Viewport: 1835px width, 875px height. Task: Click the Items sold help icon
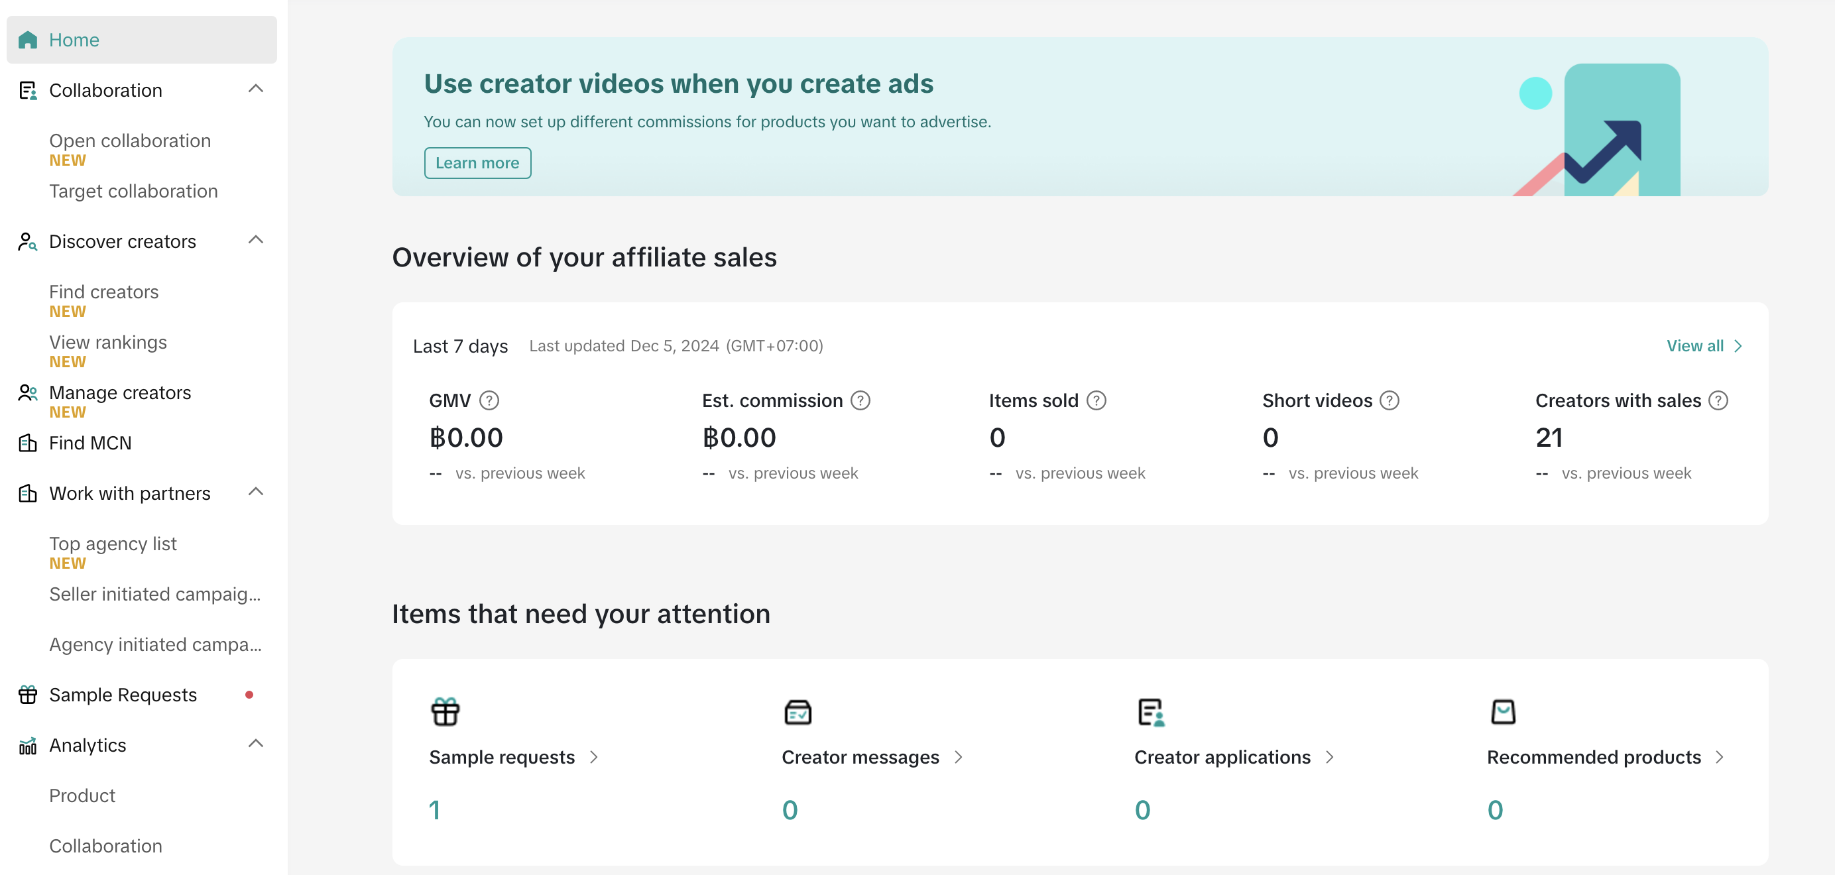tap(1096, 400)
